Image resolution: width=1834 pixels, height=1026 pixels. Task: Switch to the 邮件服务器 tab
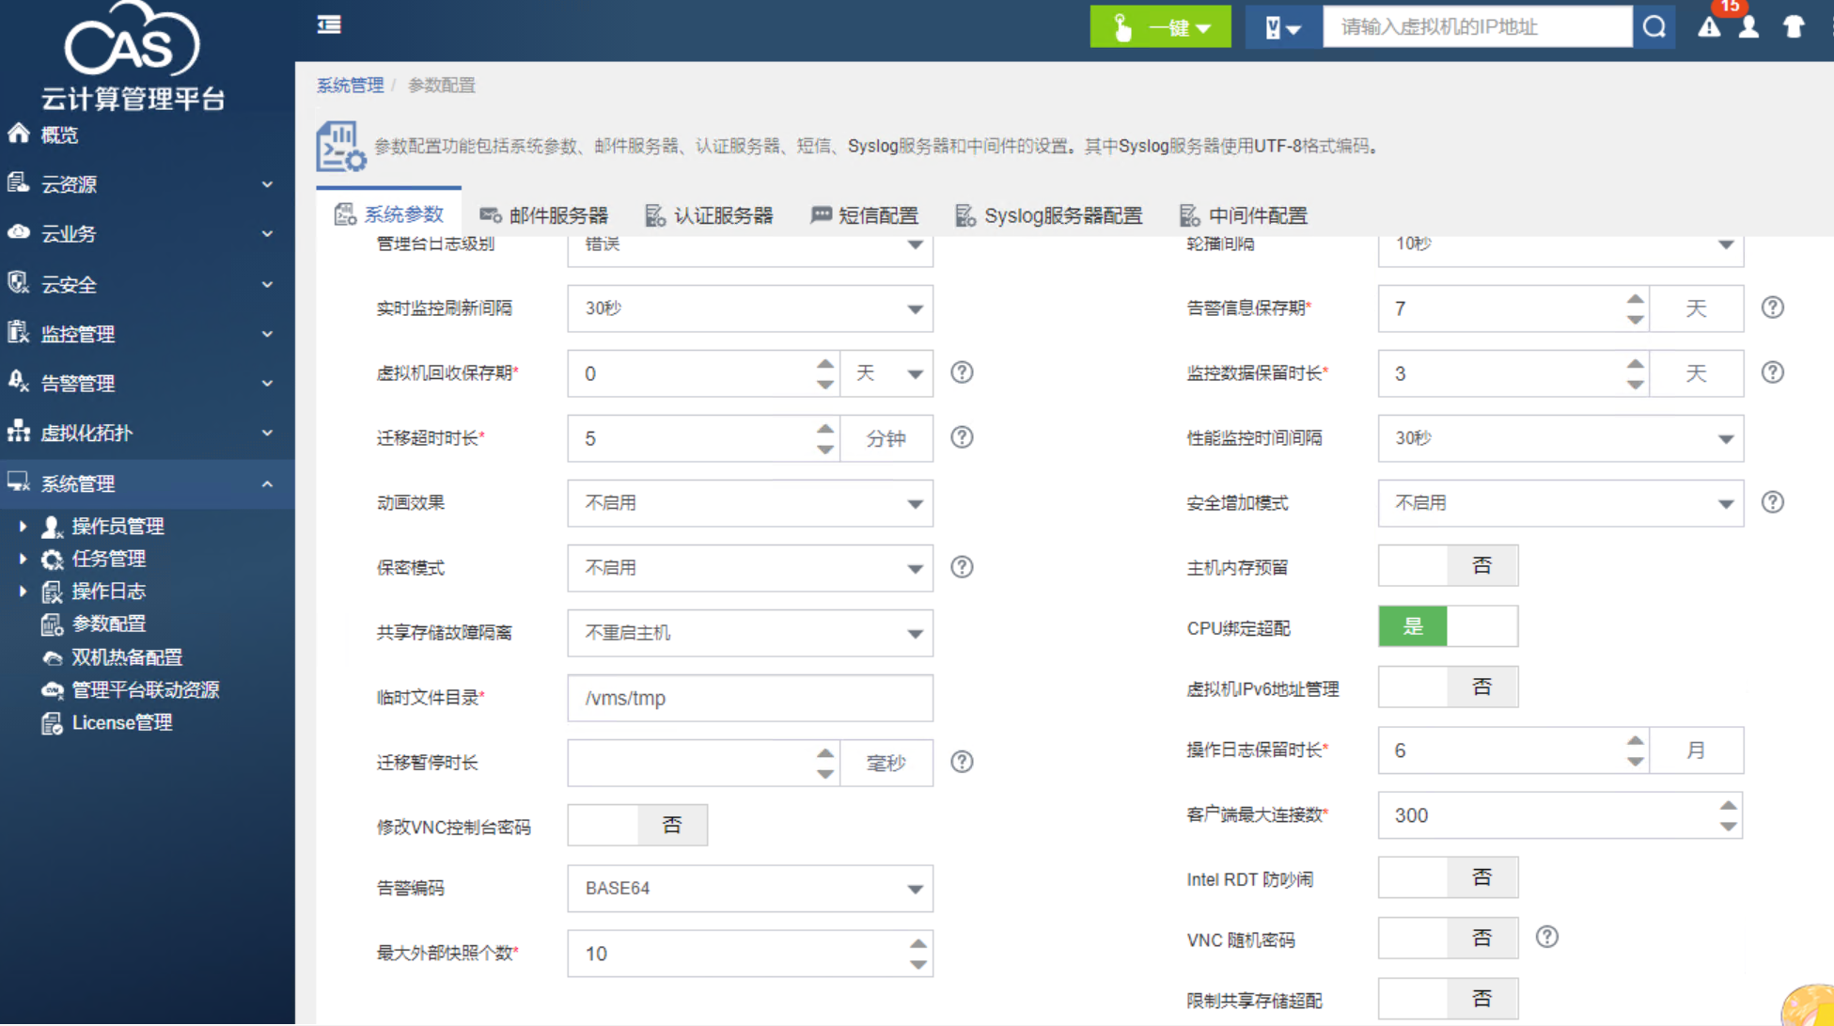pyautogui.click(x=543, y=215)
